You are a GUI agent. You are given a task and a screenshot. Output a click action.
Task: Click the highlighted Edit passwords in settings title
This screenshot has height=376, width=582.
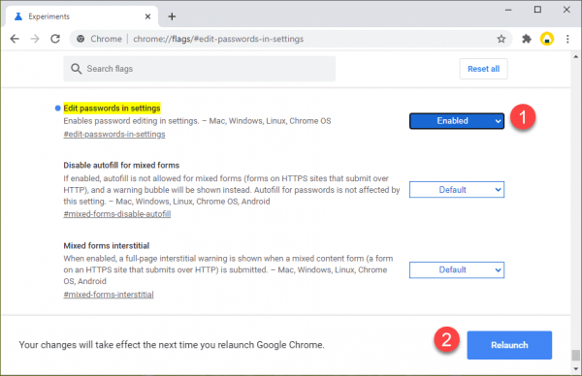112,108
